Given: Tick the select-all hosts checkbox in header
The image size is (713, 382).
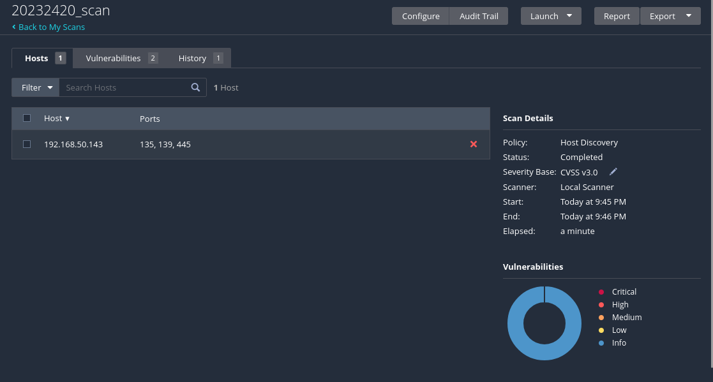Looking at the screenshot, I should pos(27,118).
